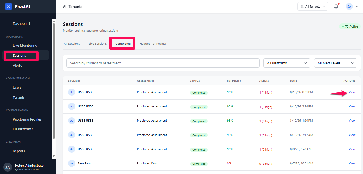Click Completed badge in Sam Sam's row
Image resolution: width=363 pixels, height=174 pixels.
(x=199, y=164)
